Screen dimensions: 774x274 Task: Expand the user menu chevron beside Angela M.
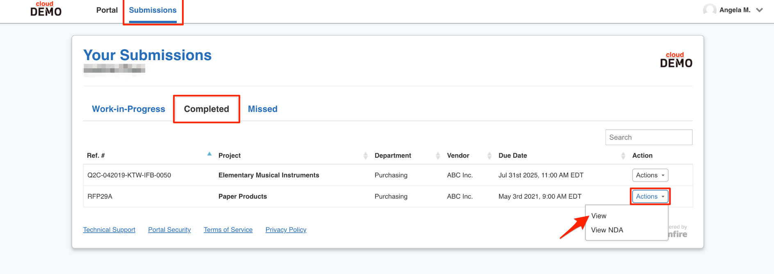tap(759, 10)
